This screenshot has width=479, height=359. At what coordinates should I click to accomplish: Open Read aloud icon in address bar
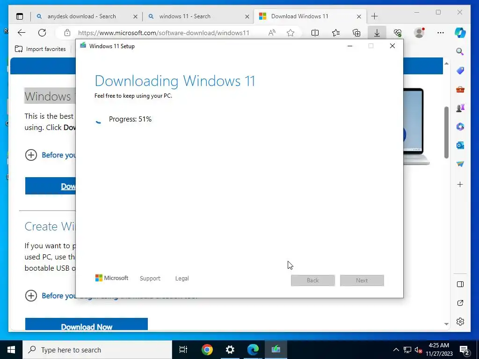pyautogui.click(x=272, y=33)
